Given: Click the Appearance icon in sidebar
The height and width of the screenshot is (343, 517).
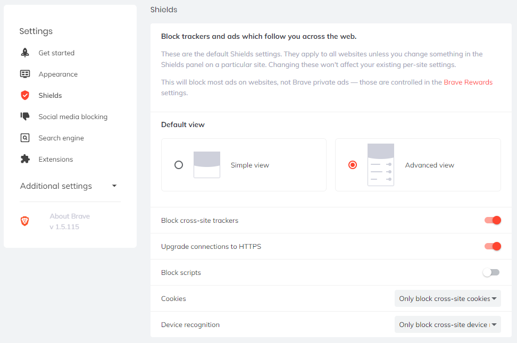Looking at the screenshot, I should pos(25,74).
